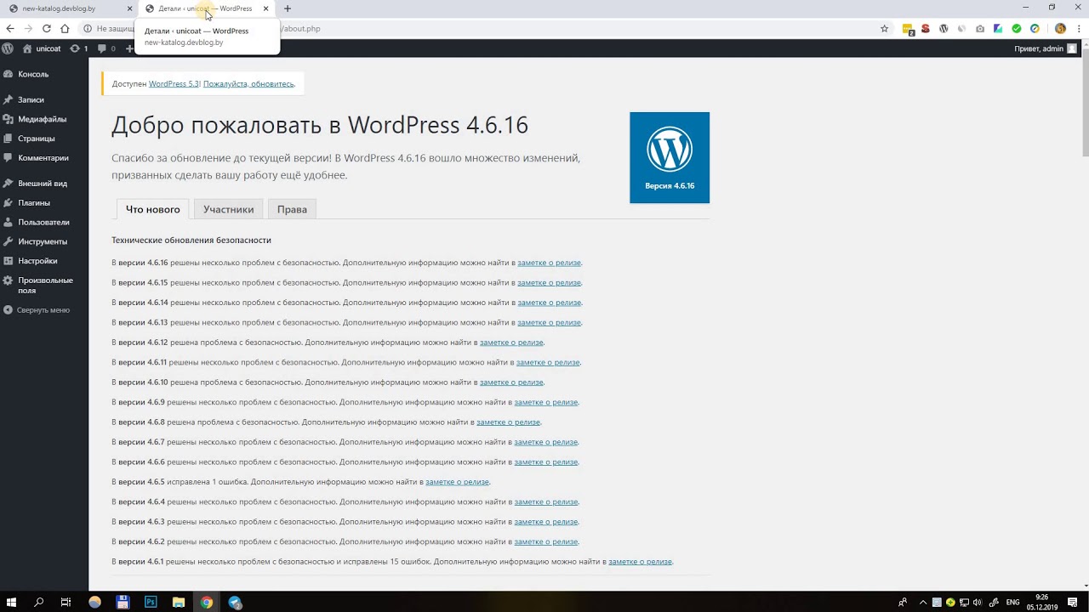
Task: Open Внешний вид in admin sidebar
Action: 44,183
